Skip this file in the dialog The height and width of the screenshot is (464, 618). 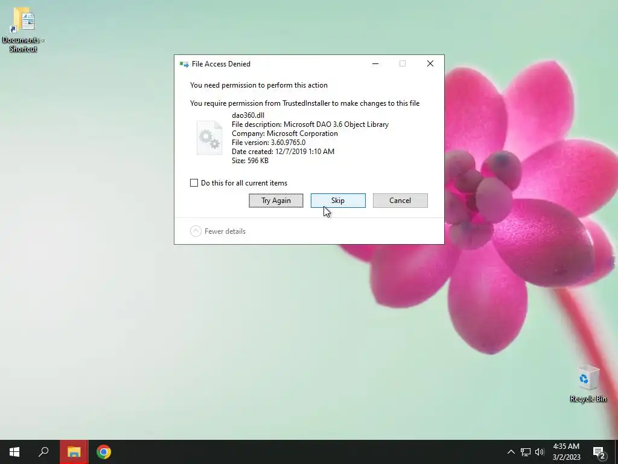coord(338,201)
